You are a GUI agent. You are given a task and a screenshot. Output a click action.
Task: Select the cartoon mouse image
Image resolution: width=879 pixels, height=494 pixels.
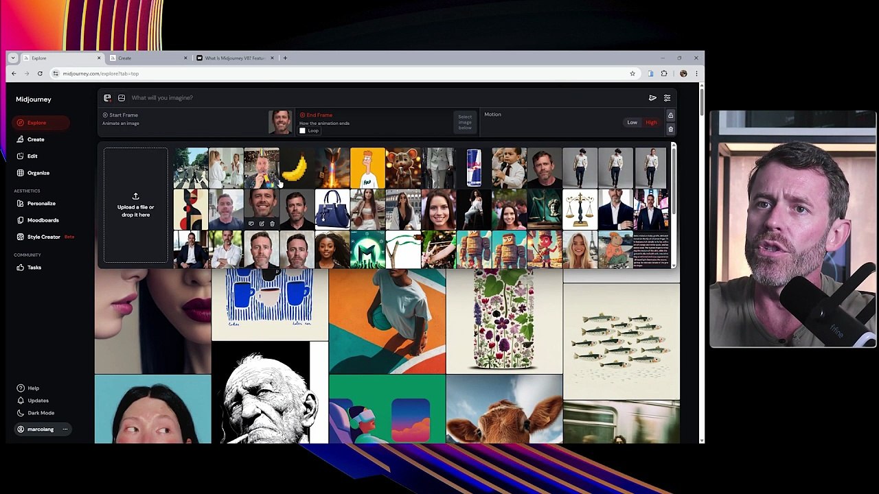coord(403,168)
